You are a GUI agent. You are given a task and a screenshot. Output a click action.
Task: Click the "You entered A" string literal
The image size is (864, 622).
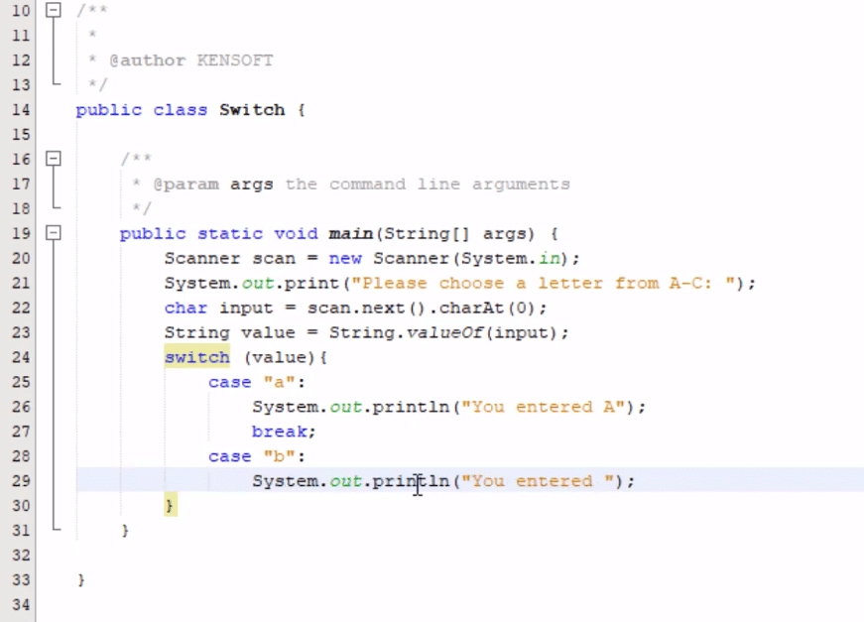coord(546,407)
